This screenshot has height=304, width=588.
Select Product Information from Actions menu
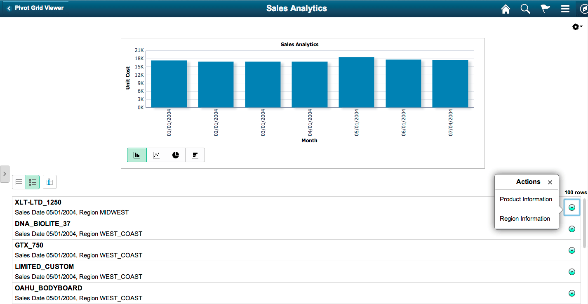[527, 199]
